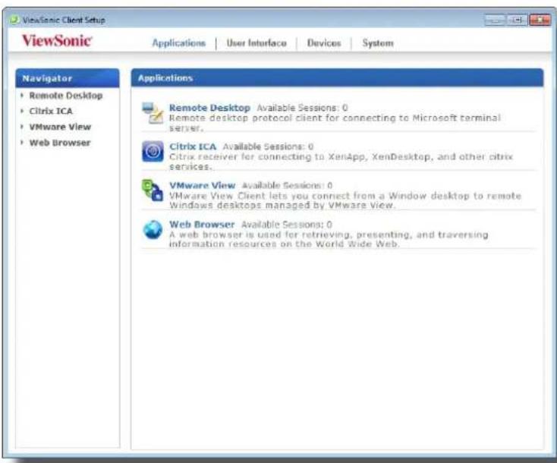
Task: Switch to the User Interface tab
Action: pyautogui.click(x=256, y=43)
